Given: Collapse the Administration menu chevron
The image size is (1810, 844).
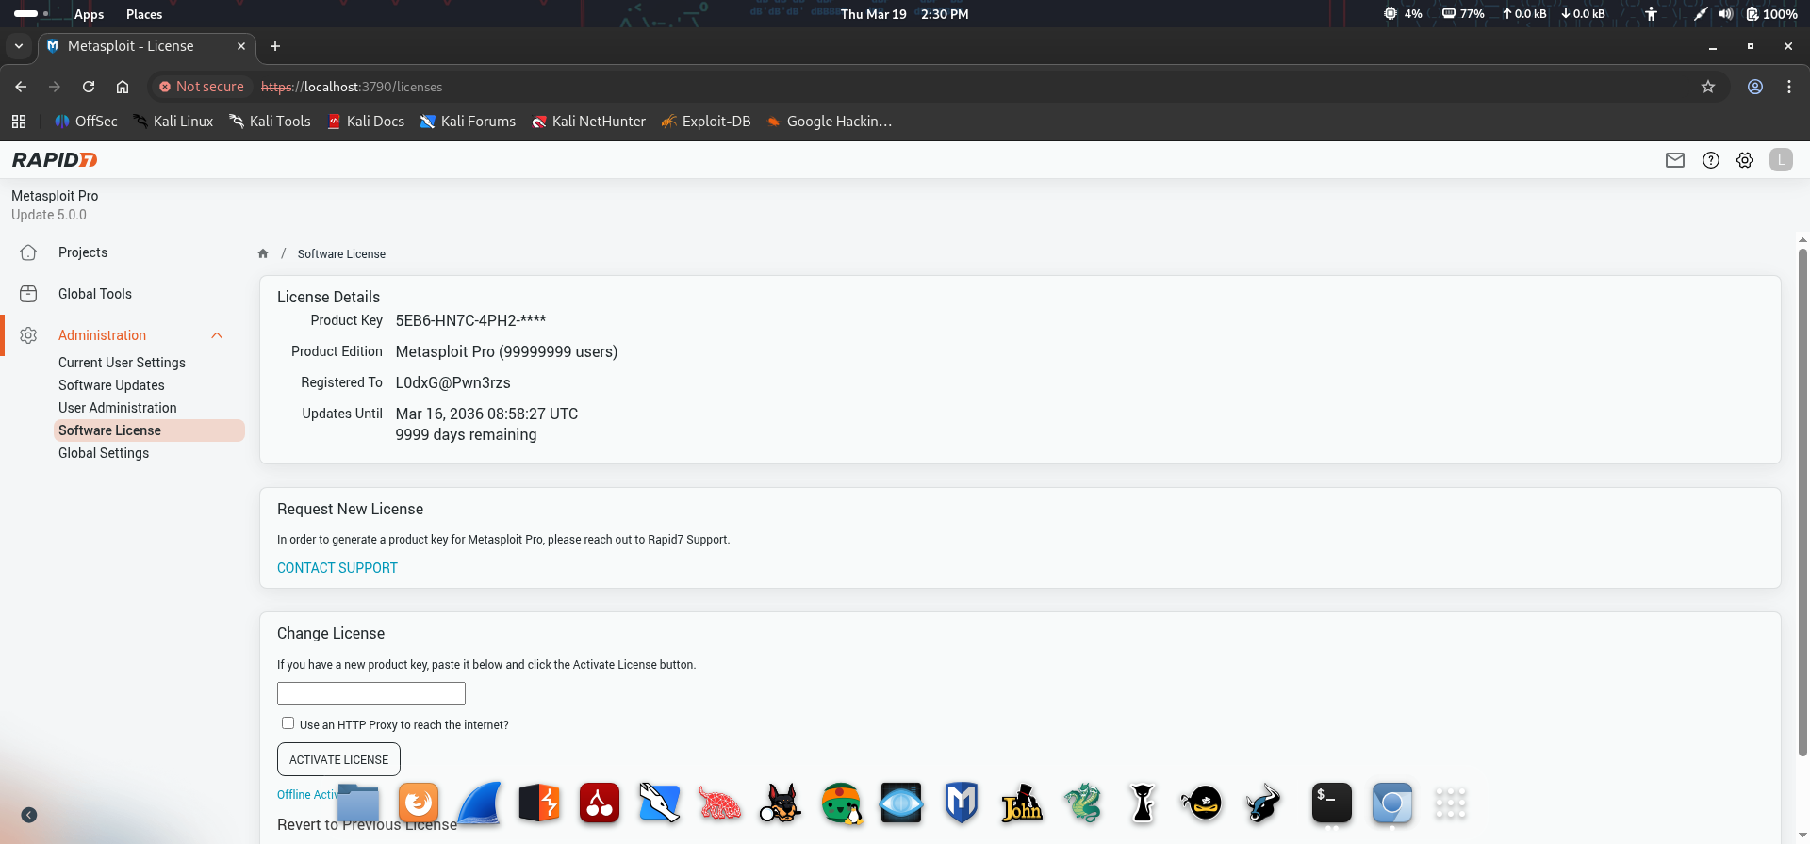Looking at the screenshot, I should 217,335.
